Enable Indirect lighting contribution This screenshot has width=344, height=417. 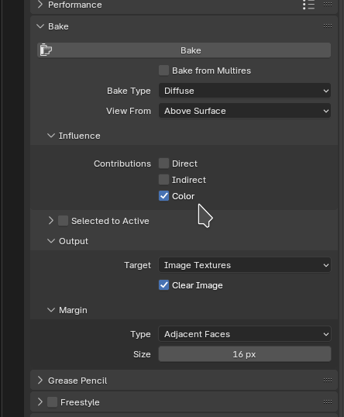(163, 180)
